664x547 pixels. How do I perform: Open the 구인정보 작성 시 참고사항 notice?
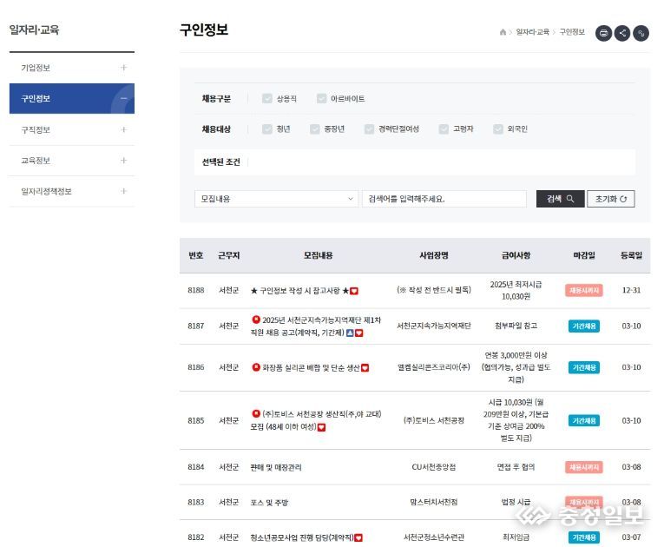click(x=299, y=291)
